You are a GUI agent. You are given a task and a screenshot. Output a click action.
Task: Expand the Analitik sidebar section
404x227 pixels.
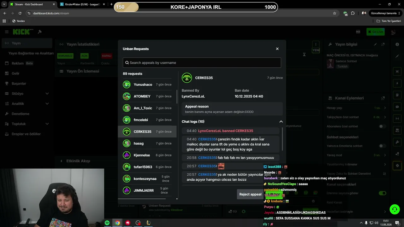point(47,104)
